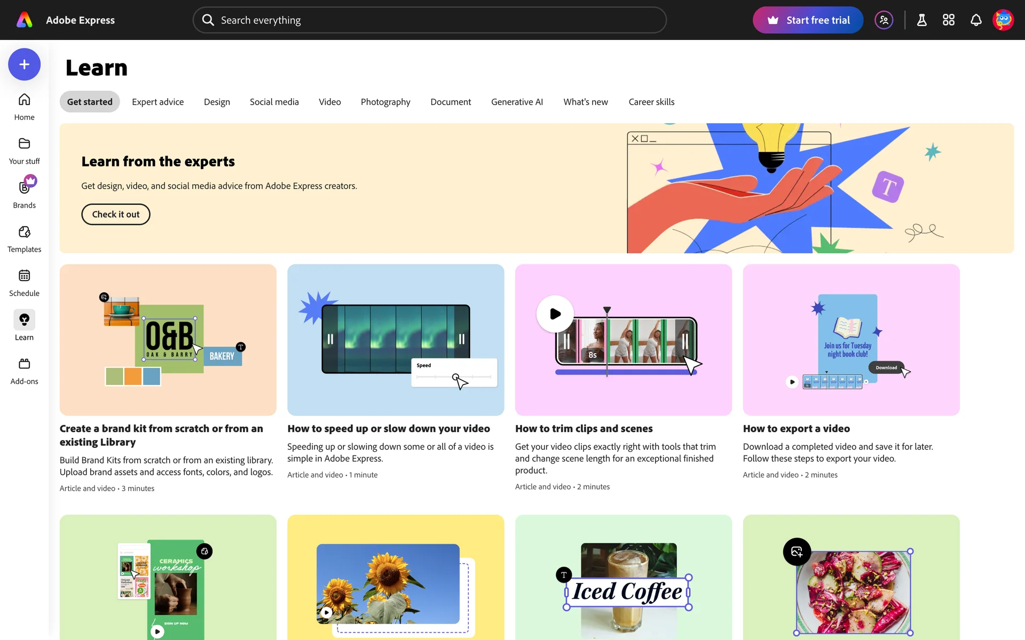Image resolution: width=1025 pixels, height=640 pixels.
Task: Open the user profile avatar
Action: (x=1003, y=20)
